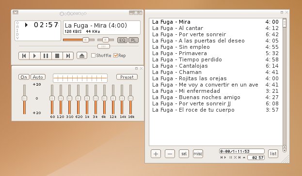Viewport: 302px width, 176px height.
Task: Toggle the PL playlist window button
Action: (x=133, y=40)
